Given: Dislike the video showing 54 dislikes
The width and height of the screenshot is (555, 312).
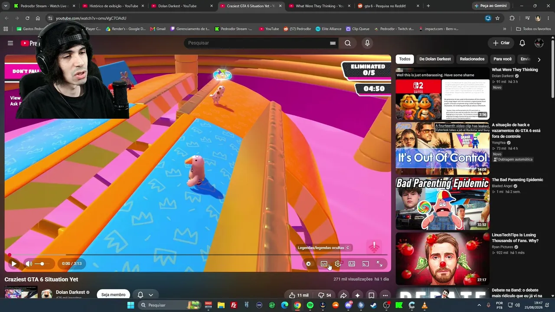Looking at the screenshot, I should pyautogui.click(x=324, y=295).
